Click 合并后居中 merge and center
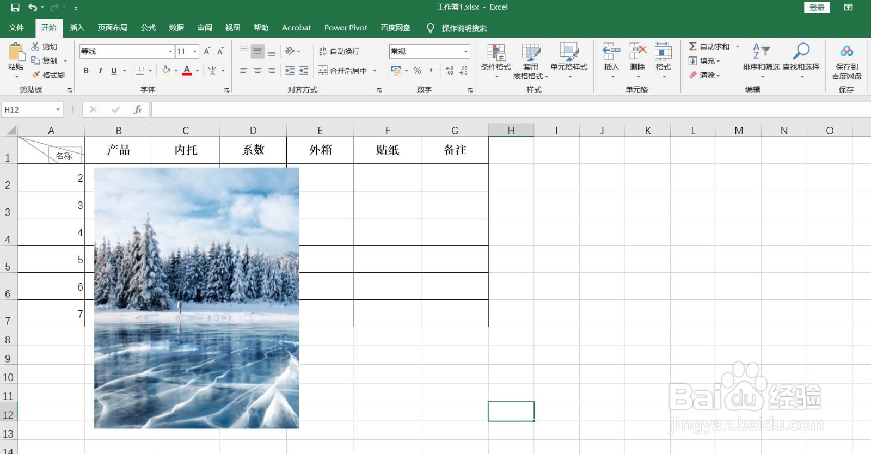This screenshot has width=871, height=454. pyautogui.click(x=343, y=71)
